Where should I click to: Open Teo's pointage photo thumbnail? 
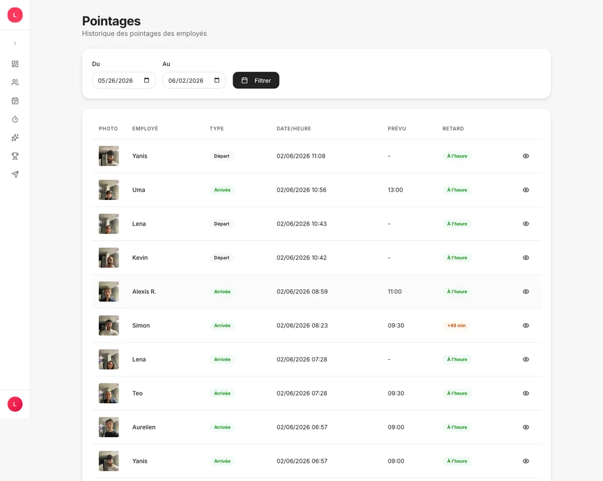click(x=109, y=393)
